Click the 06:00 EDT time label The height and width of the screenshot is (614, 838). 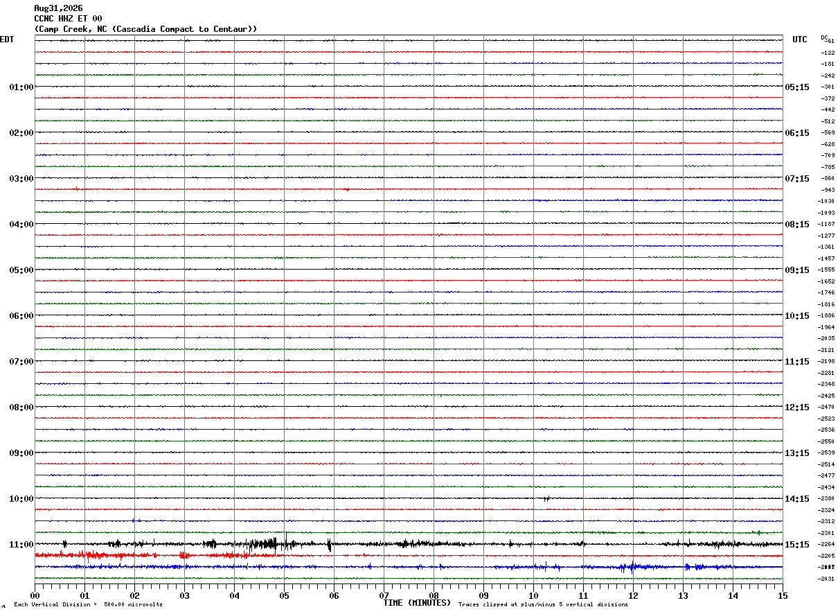pyautogui.click(x=21, y=316)
